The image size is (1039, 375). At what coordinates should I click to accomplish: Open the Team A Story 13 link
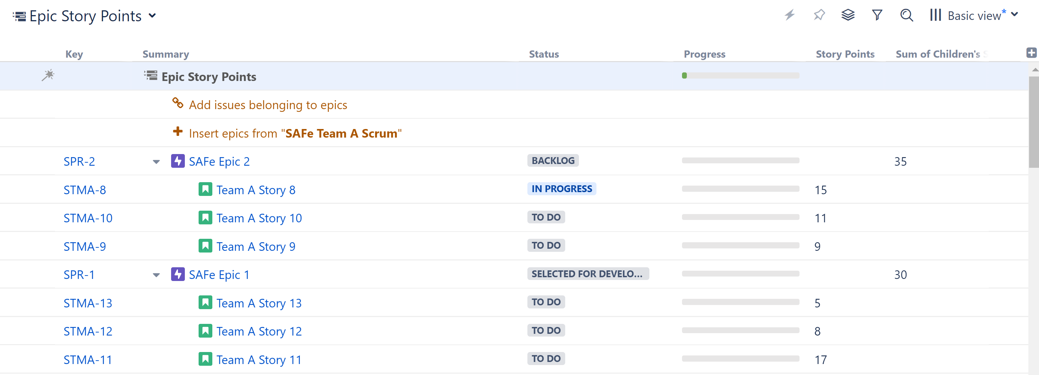[x=258, y=303]
